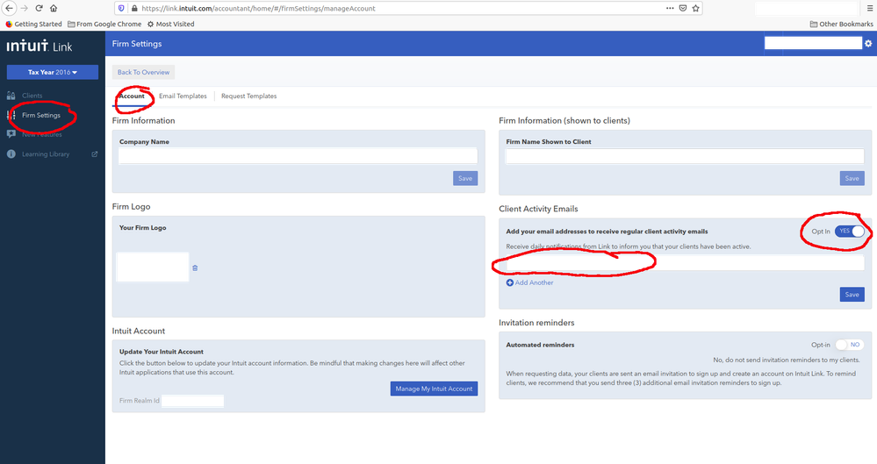Click the Firm Realm Id field

pos(192,401)
